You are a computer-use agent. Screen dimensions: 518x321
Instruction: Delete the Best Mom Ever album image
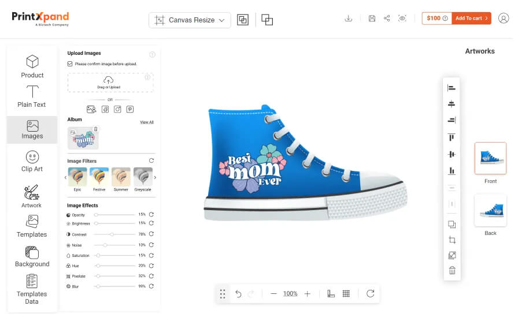pyautogui.click(x=96, y=129)
